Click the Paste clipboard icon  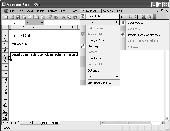click(x=75, y=17)
